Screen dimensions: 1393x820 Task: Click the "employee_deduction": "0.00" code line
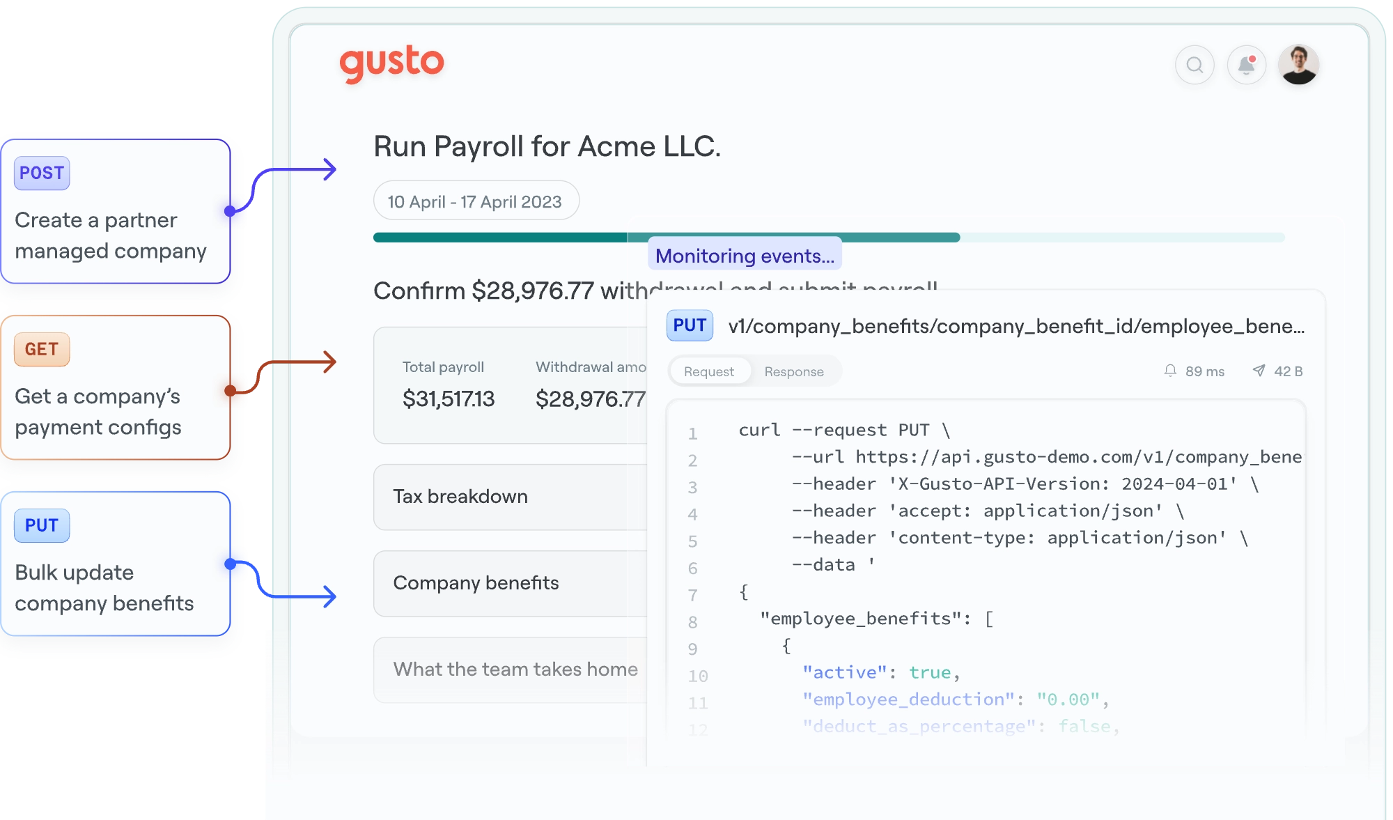pyautogui.click(x=956, y=699)
